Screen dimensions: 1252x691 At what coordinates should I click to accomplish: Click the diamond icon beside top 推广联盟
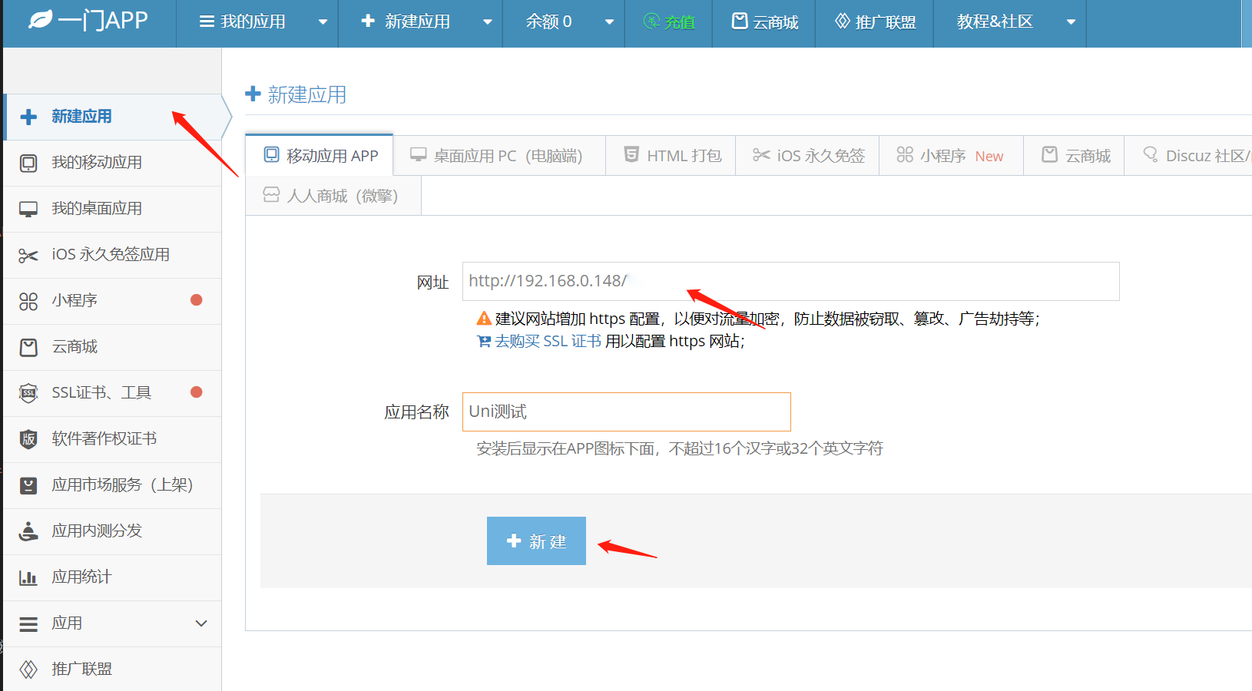point(843,21)
